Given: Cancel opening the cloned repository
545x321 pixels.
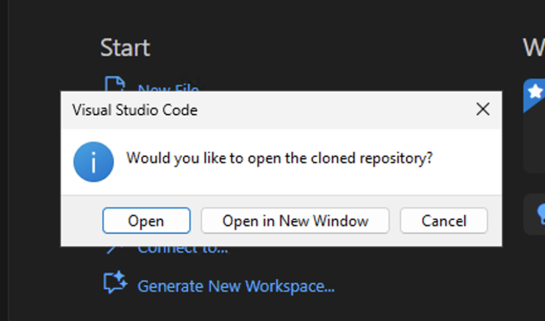Looking at the screenshot, I should pyautogui.click(x=444, y=221).
